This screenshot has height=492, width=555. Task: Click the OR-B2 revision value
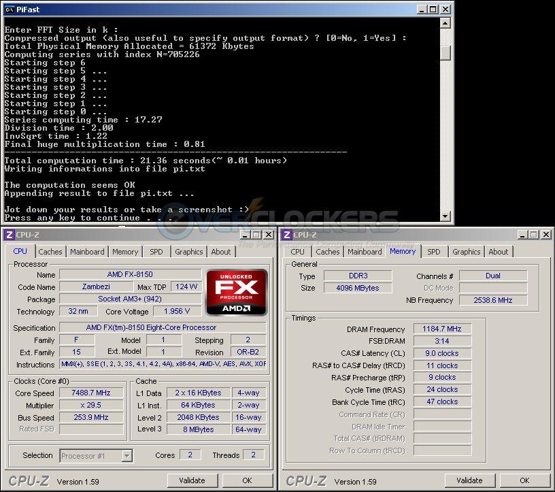pos(248,352)
